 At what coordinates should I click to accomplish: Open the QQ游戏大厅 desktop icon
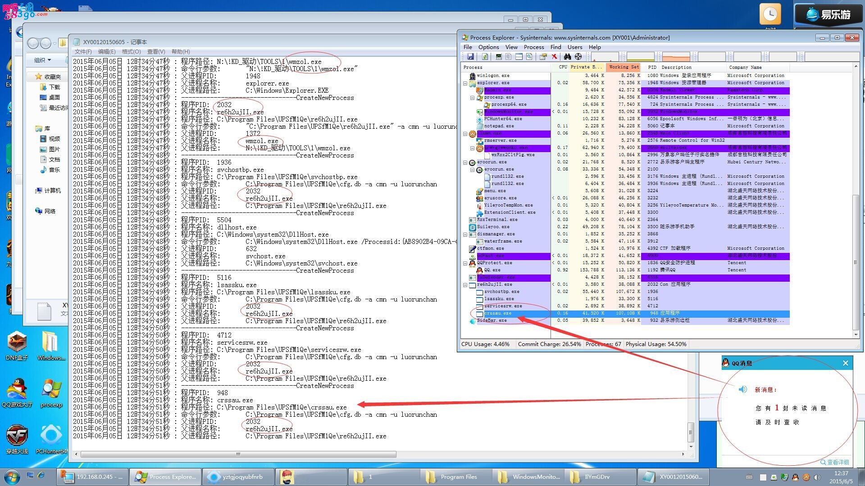coord(17,392)
